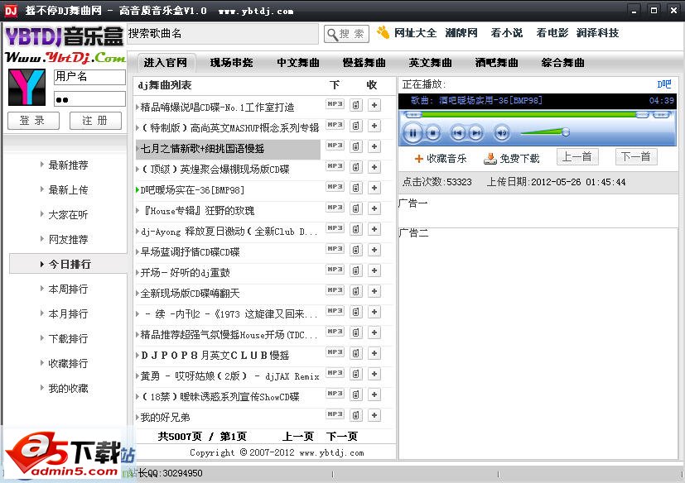Screen dimensions: 685x483
Task: Go to 下一页 next page link
Action: click(x=340, y=436)
